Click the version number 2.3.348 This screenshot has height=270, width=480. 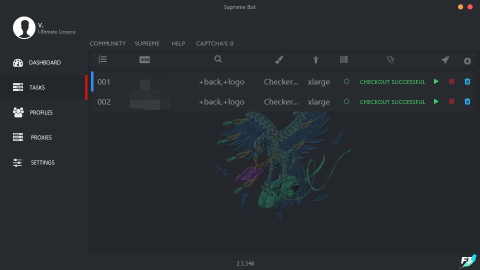(245, 263)
